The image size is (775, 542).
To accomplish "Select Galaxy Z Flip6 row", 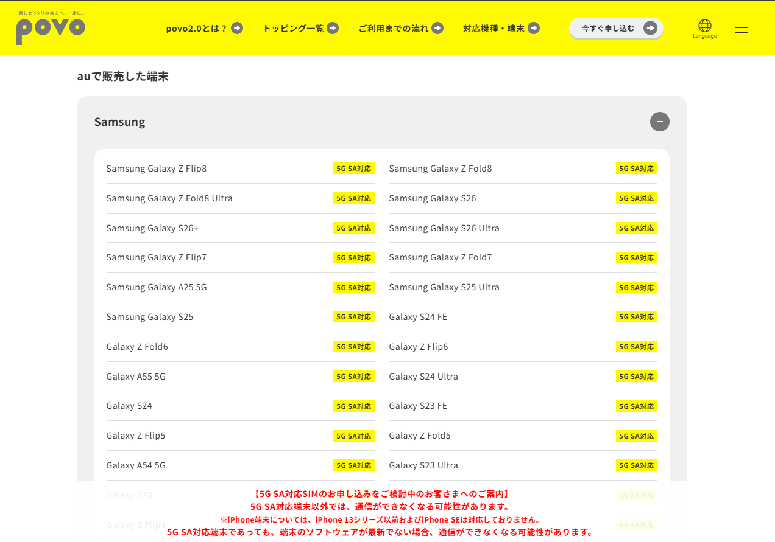I will pos(523,347).
